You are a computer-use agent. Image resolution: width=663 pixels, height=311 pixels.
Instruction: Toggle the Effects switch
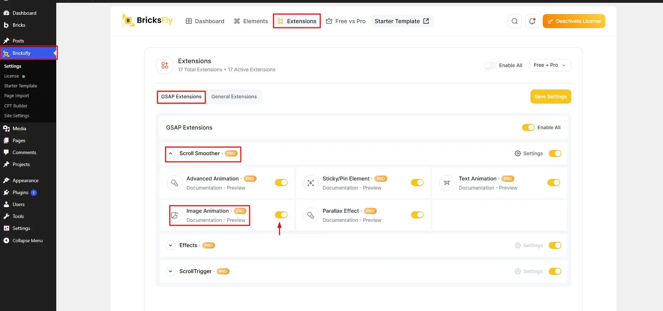[x=555, y=245]
